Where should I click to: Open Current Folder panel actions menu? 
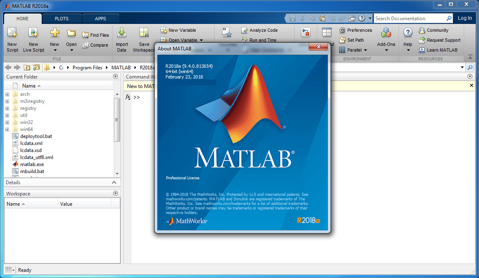(x=116, y=76)
